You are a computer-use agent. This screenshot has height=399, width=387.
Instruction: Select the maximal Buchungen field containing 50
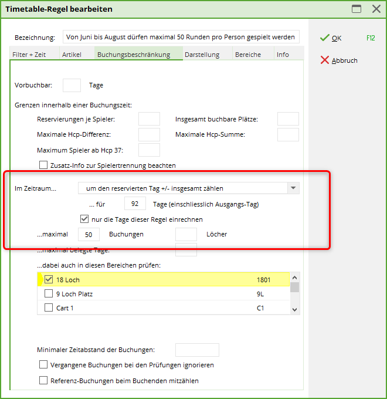tap(89, 234)
